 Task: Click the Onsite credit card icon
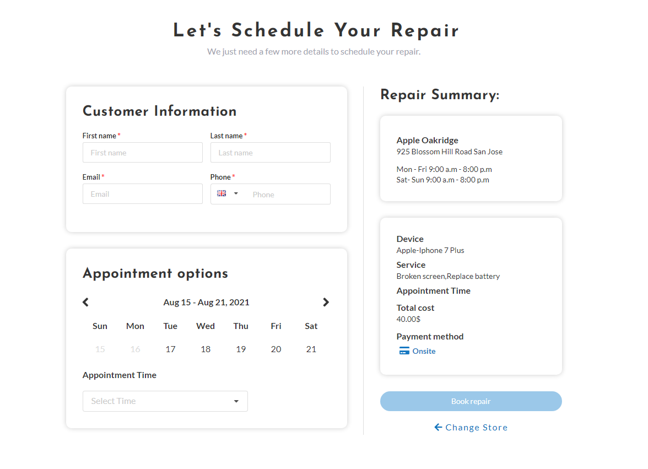404,351
